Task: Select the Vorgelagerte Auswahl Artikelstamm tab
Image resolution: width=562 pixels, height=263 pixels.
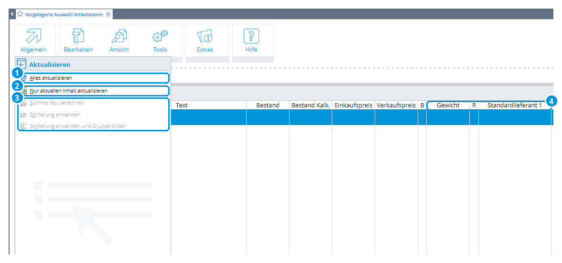Action: [64, 15]
